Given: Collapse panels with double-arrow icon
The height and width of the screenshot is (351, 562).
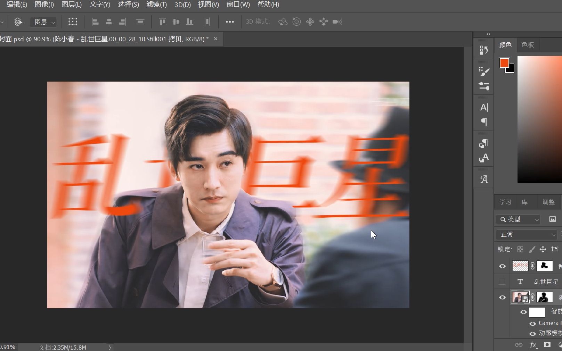Looking at the screenshot, I should tap(488, 34).
